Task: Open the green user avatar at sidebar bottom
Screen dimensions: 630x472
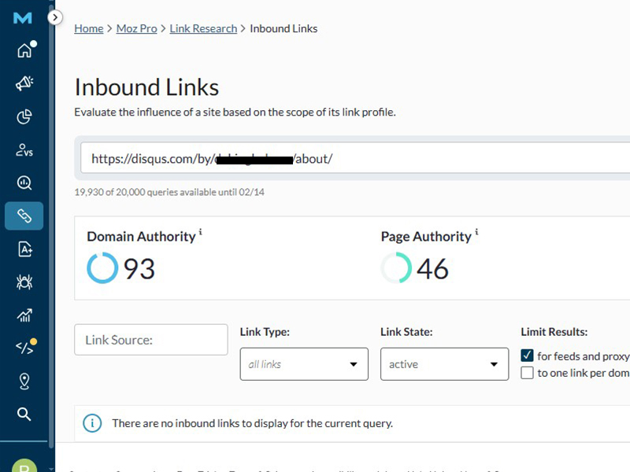Action: (24, 466)
